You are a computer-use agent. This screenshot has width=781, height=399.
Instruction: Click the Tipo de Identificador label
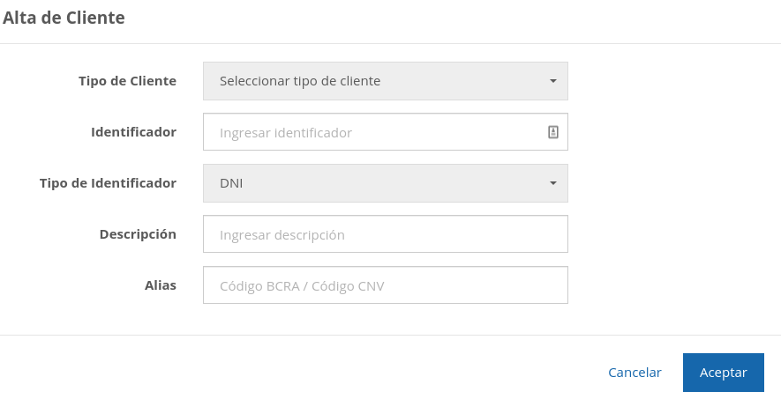click(108, 183)
